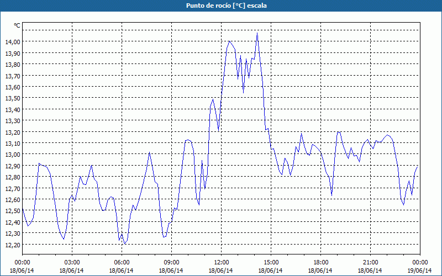Select the 03:00 time label
The image size is (442, 276).
pos(72,263)
